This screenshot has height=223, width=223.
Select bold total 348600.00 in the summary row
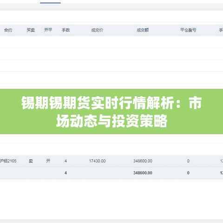click(143, 173)
